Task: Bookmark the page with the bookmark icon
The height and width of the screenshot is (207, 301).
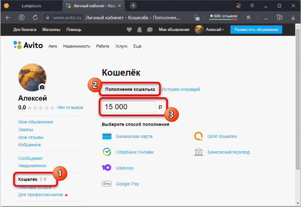Action: pos(249,18)
